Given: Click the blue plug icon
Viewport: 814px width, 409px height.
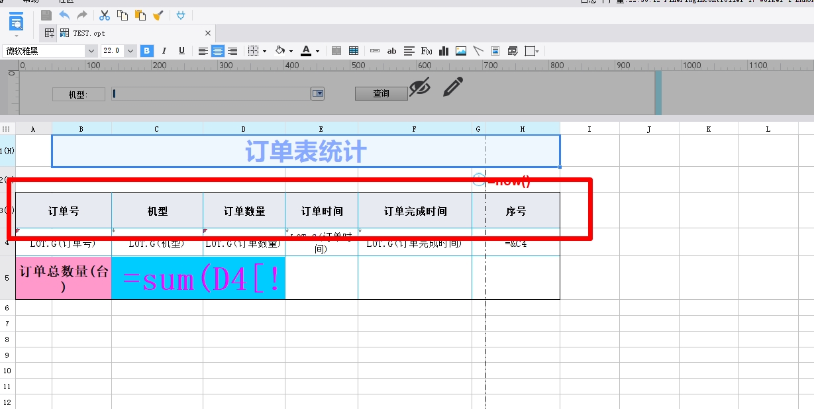Looking at the screenshot, I should pos(181,15).
